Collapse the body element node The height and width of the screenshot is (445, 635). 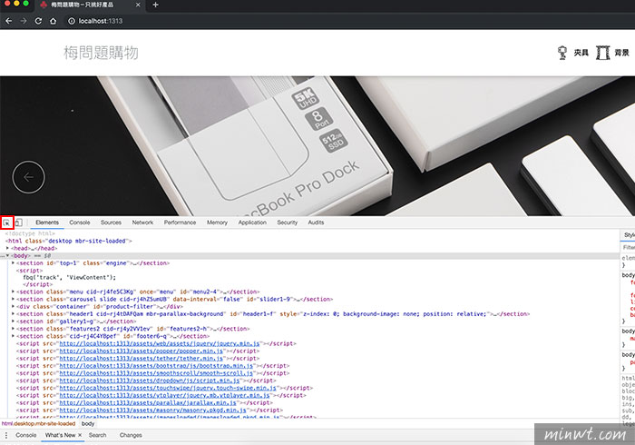7,255
